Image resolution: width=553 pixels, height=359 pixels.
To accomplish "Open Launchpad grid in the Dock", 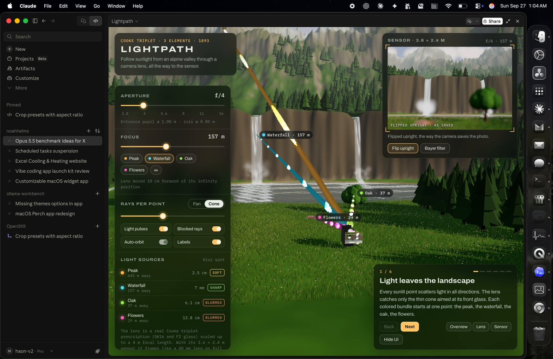I will [x=539, y=91].
